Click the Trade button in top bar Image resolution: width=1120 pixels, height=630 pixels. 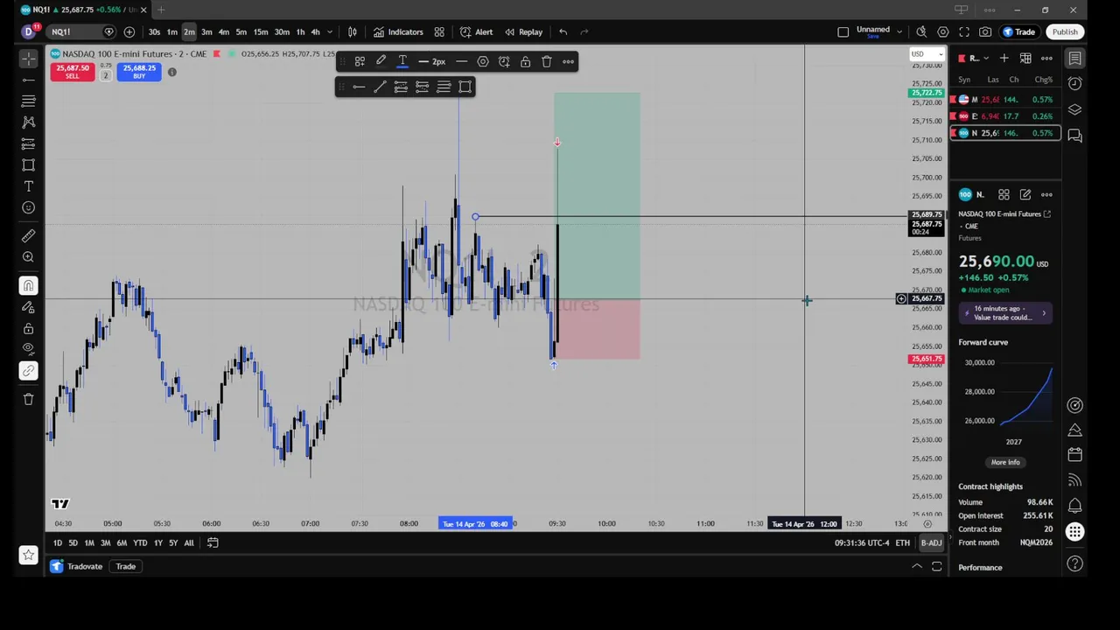point(1018,32)
